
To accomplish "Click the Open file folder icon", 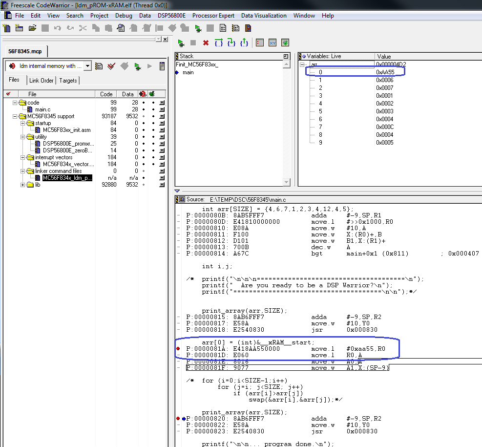I will coord(32,28).
